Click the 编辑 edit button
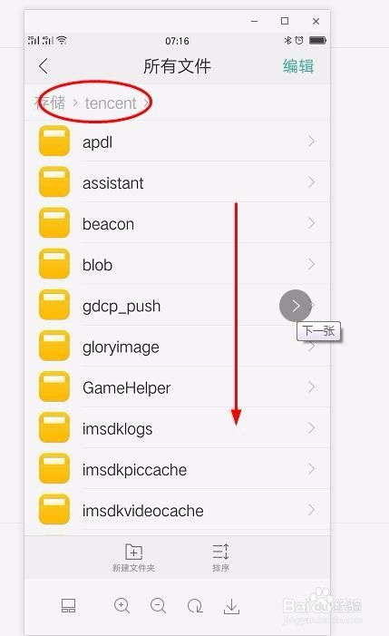The height and width of the screenshot is (636, 389). point(298,66)
